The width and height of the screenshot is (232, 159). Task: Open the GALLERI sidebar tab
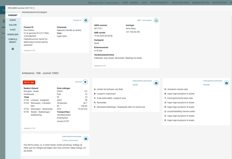click(x=13, y=25)
